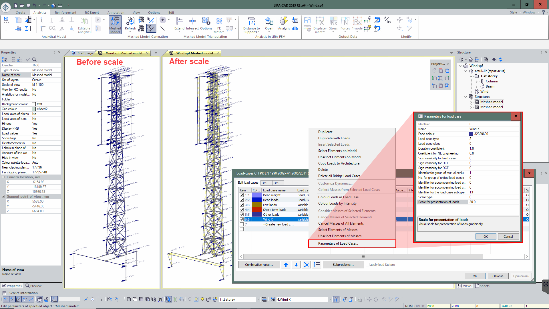
Task: Open the 1-st storey dropdown
Action: click(258, 300)
